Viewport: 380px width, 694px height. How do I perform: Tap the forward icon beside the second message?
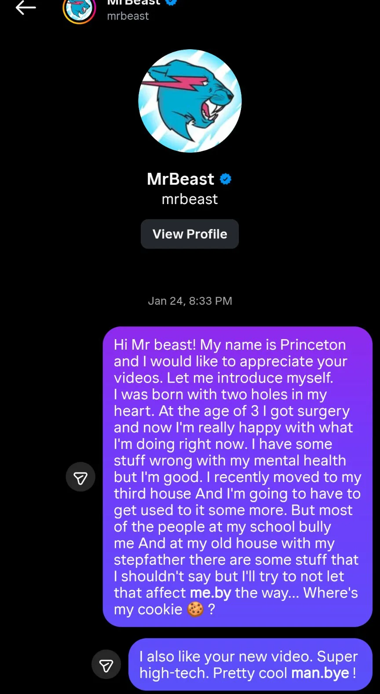click(106, 665)
